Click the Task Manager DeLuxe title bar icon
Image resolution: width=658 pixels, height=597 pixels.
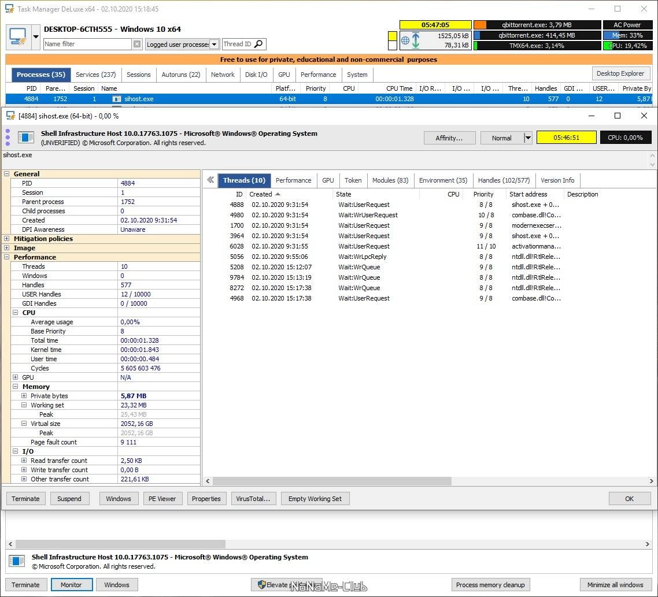click(x=9, y=9)
